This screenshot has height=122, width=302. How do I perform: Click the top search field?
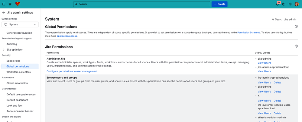(x=141, y=4)
